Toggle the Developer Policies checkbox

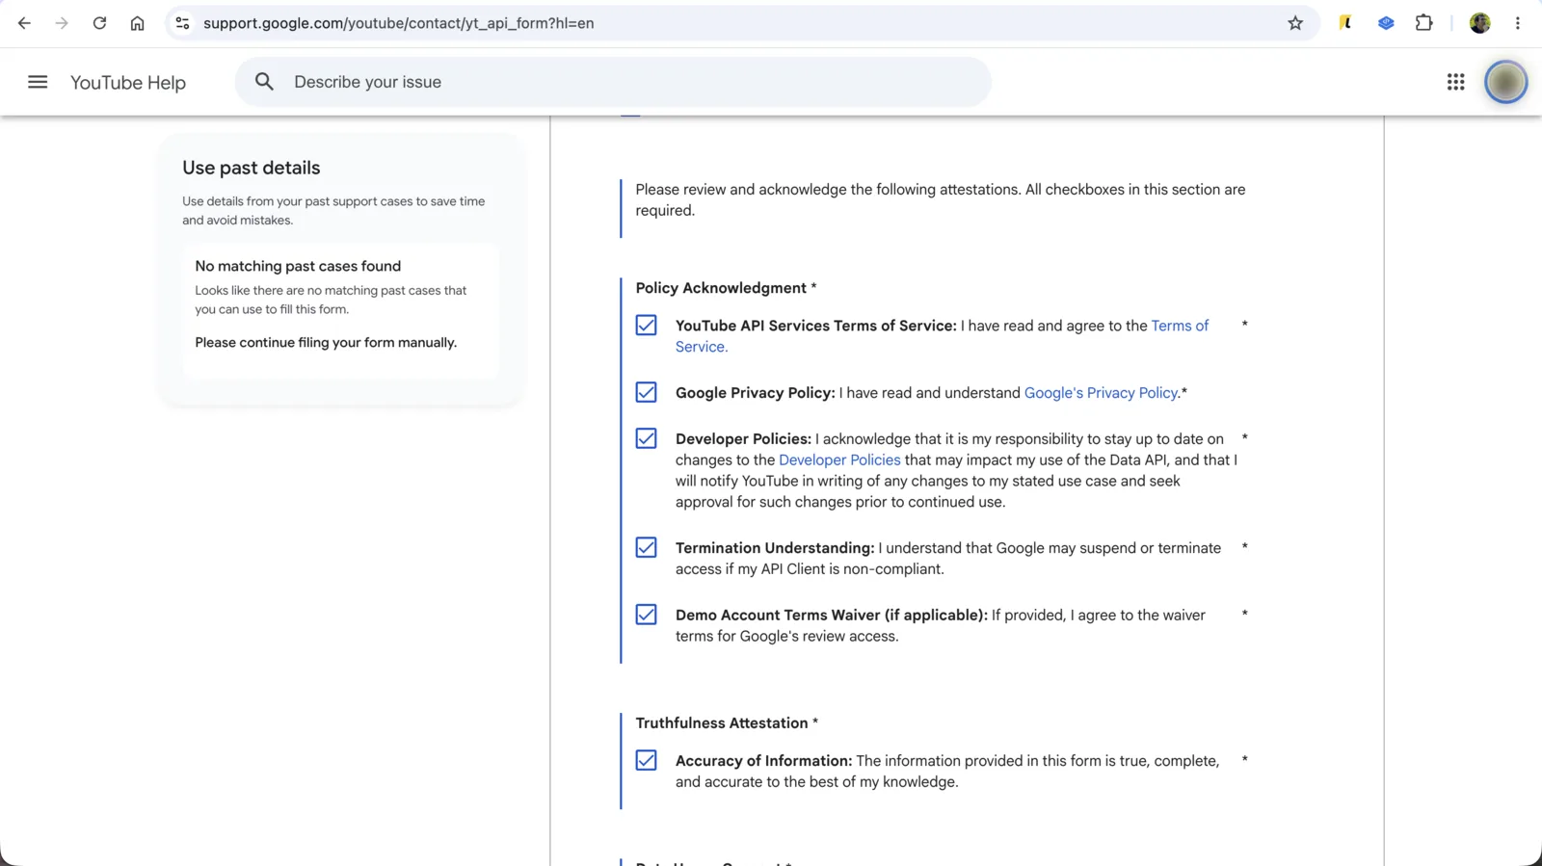click(646, 438)
